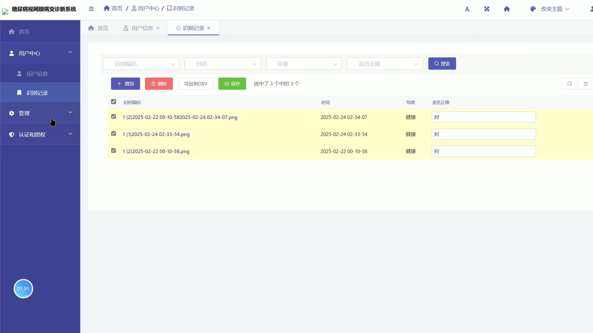Open the 是否正确 filter dropdown
Viewport: 593px width, 333px height.
tap(385, 64)
